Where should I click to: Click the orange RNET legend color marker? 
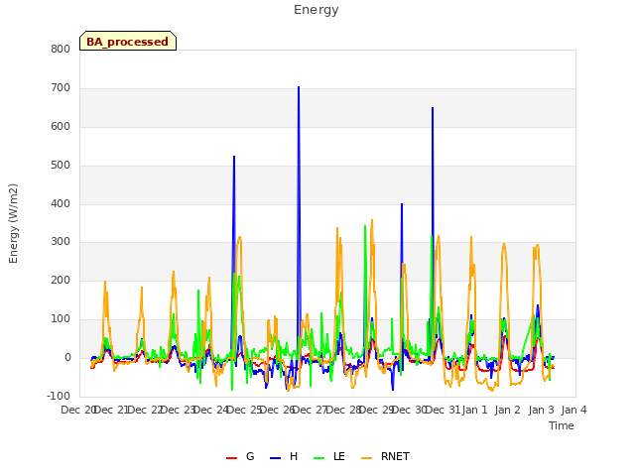366,458
